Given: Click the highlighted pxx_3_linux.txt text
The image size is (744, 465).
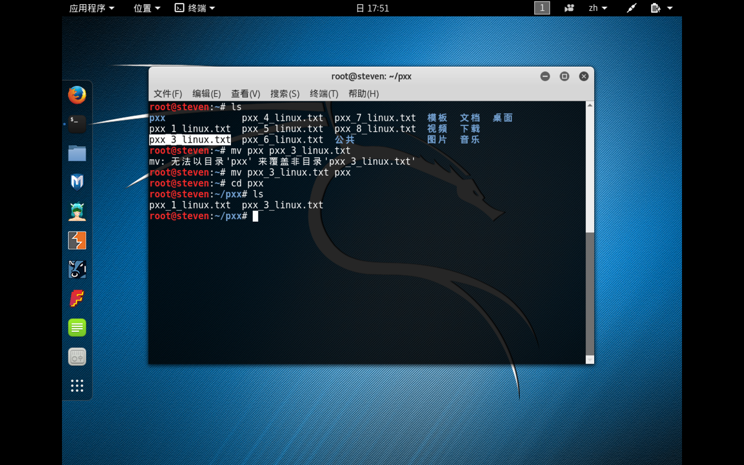Looking at the screenshot, I should coord(190,140).
